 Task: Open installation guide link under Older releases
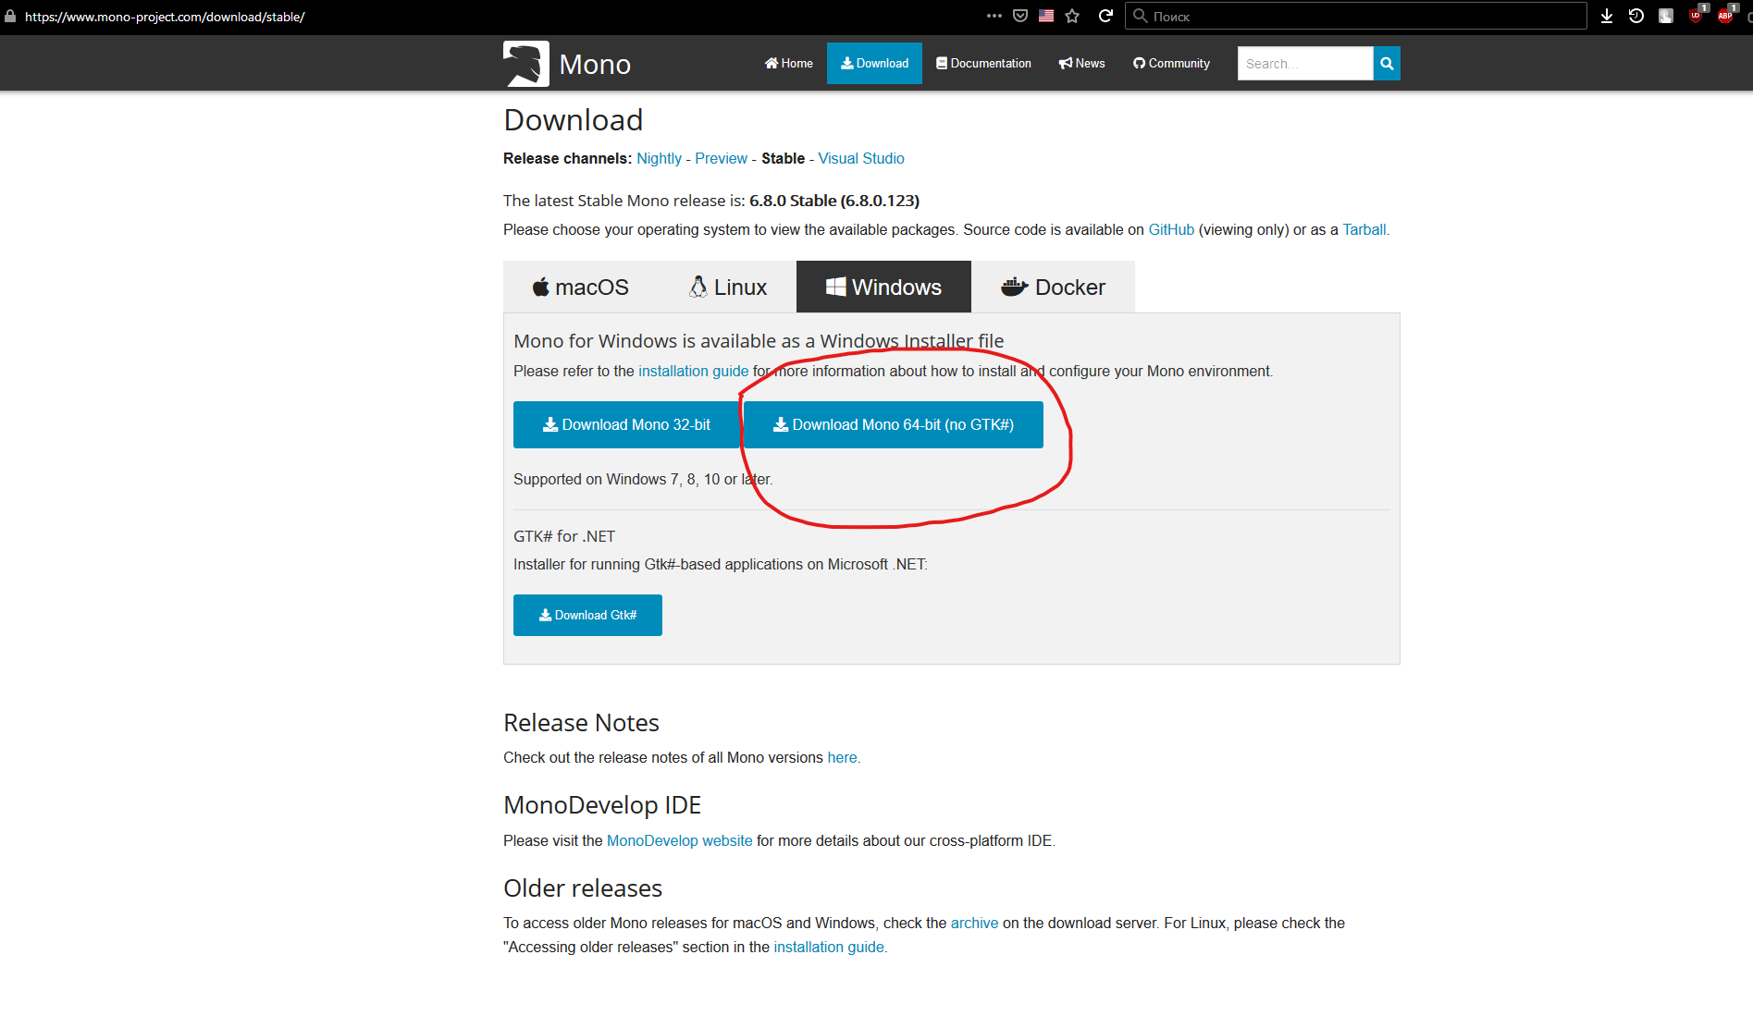[828, 947]
